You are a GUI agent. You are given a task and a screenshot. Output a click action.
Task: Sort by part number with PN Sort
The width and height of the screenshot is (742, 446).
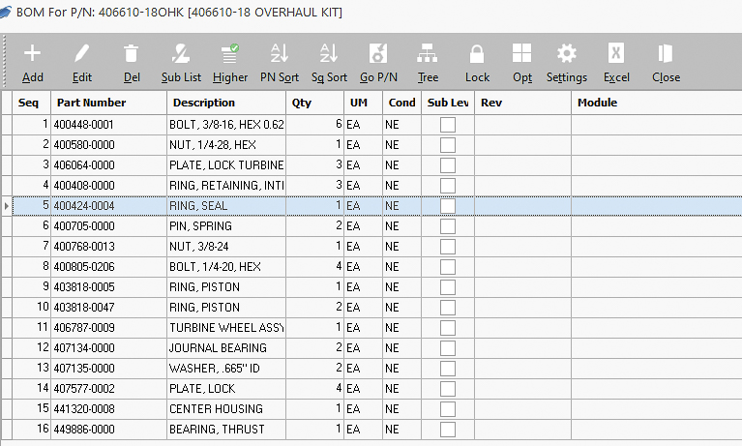tap(280, 54)
